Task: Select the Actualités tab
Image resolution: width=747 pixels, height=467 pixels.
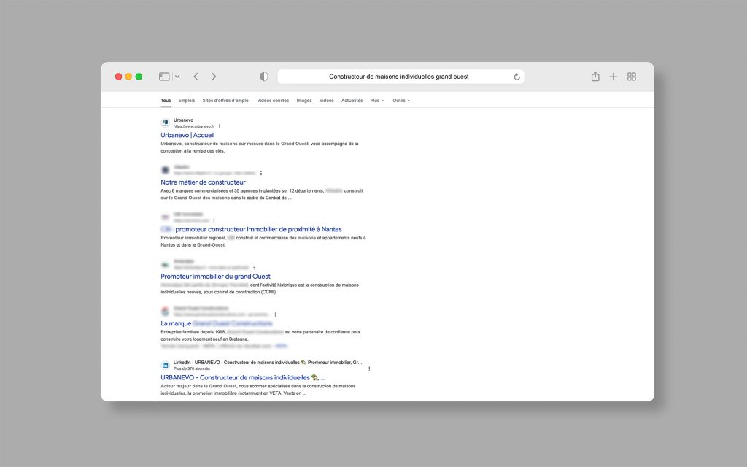Action: click(352, 101)
